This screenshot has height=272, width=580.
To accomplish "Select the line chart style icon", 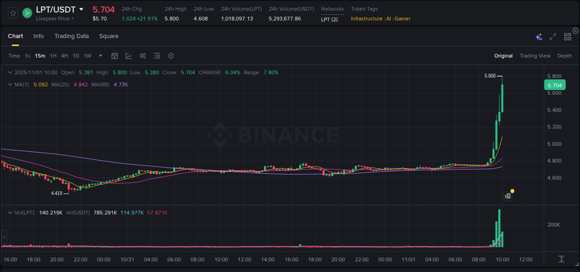I will [129, 55].
